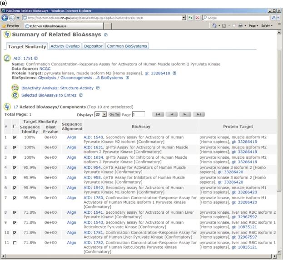Viewport: 283px width, 260px height.
Task: Click help icon beside Selected BioAssays to Entrez
Action: [x=81, y=95]
